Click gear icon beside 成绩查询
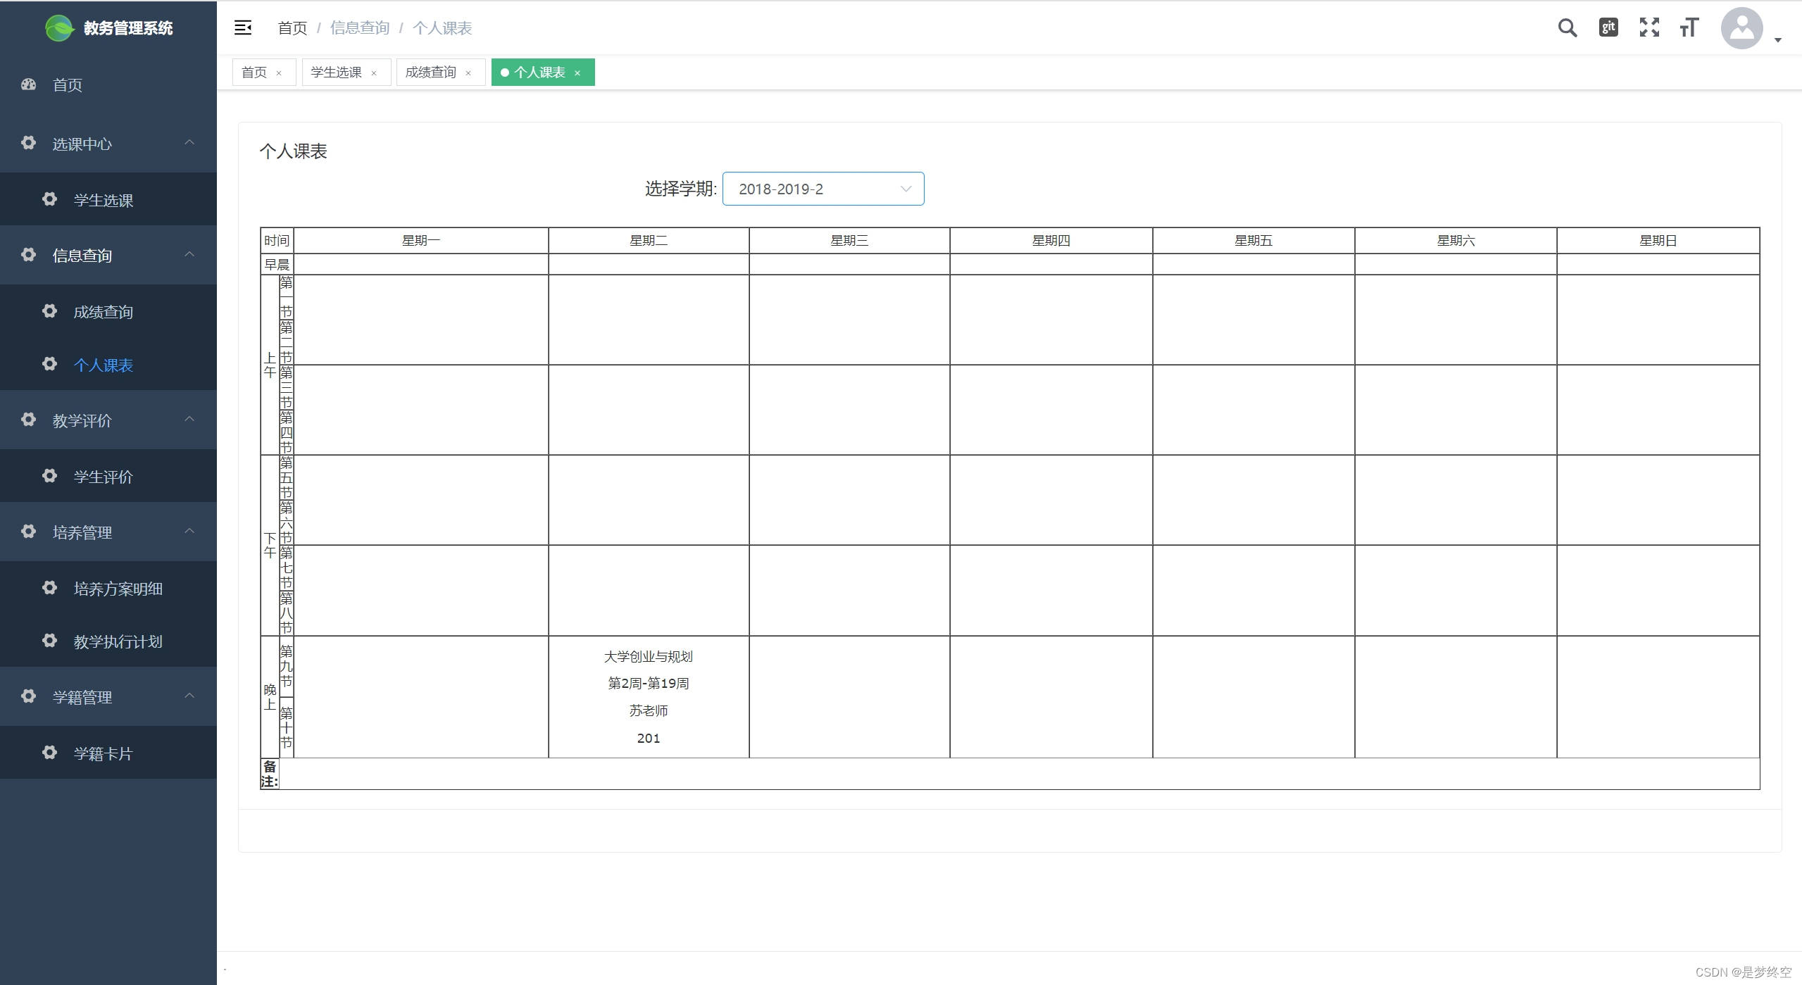1802x985 pixels. pos(49,311)
